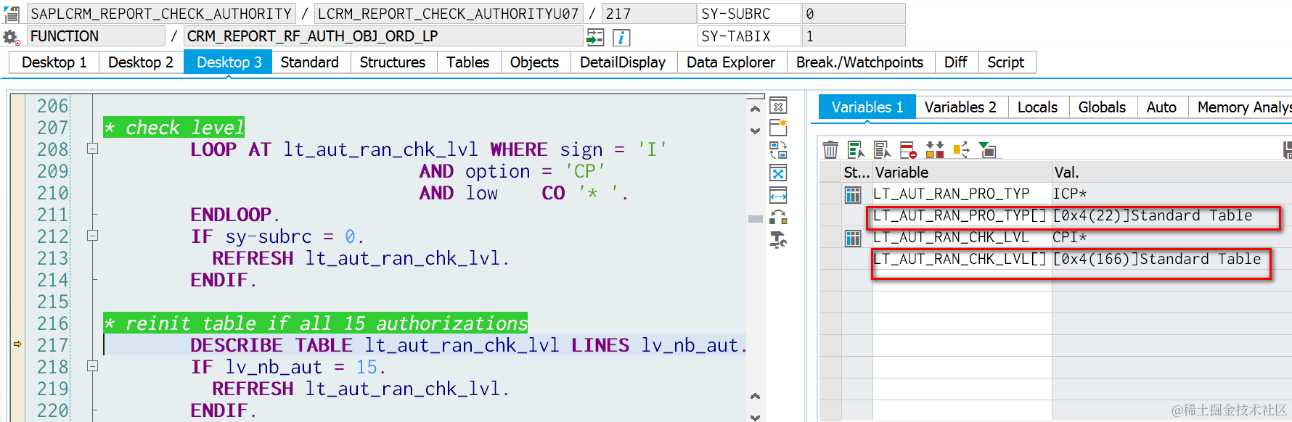This screenshot has width=1292, height=422.
Task: Click the Val. column header
Action: 1172,173
